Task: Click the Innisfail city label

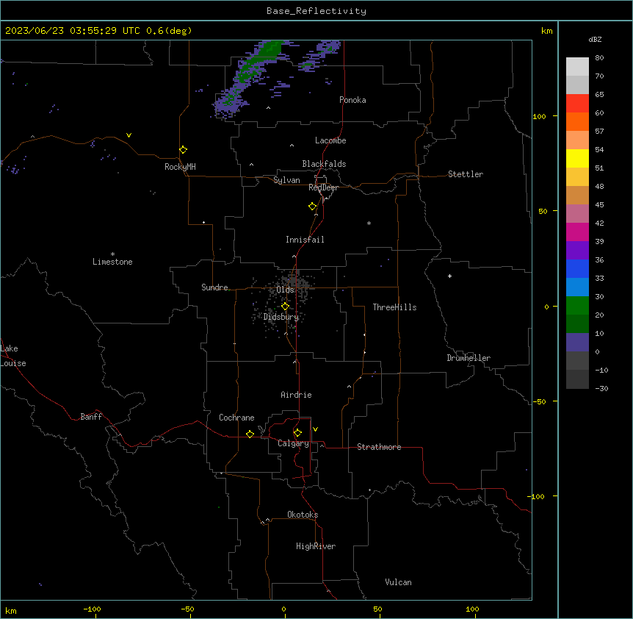Action: [305, 240]
